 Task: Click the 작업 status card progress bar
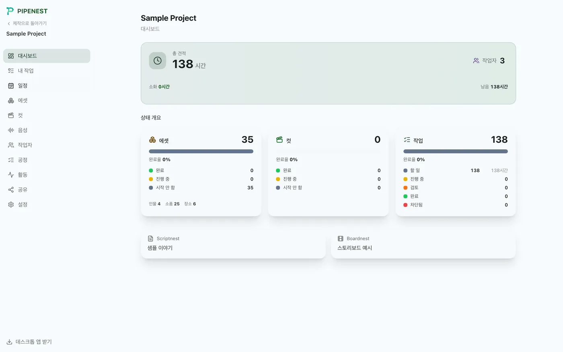[x=456, y=152]
